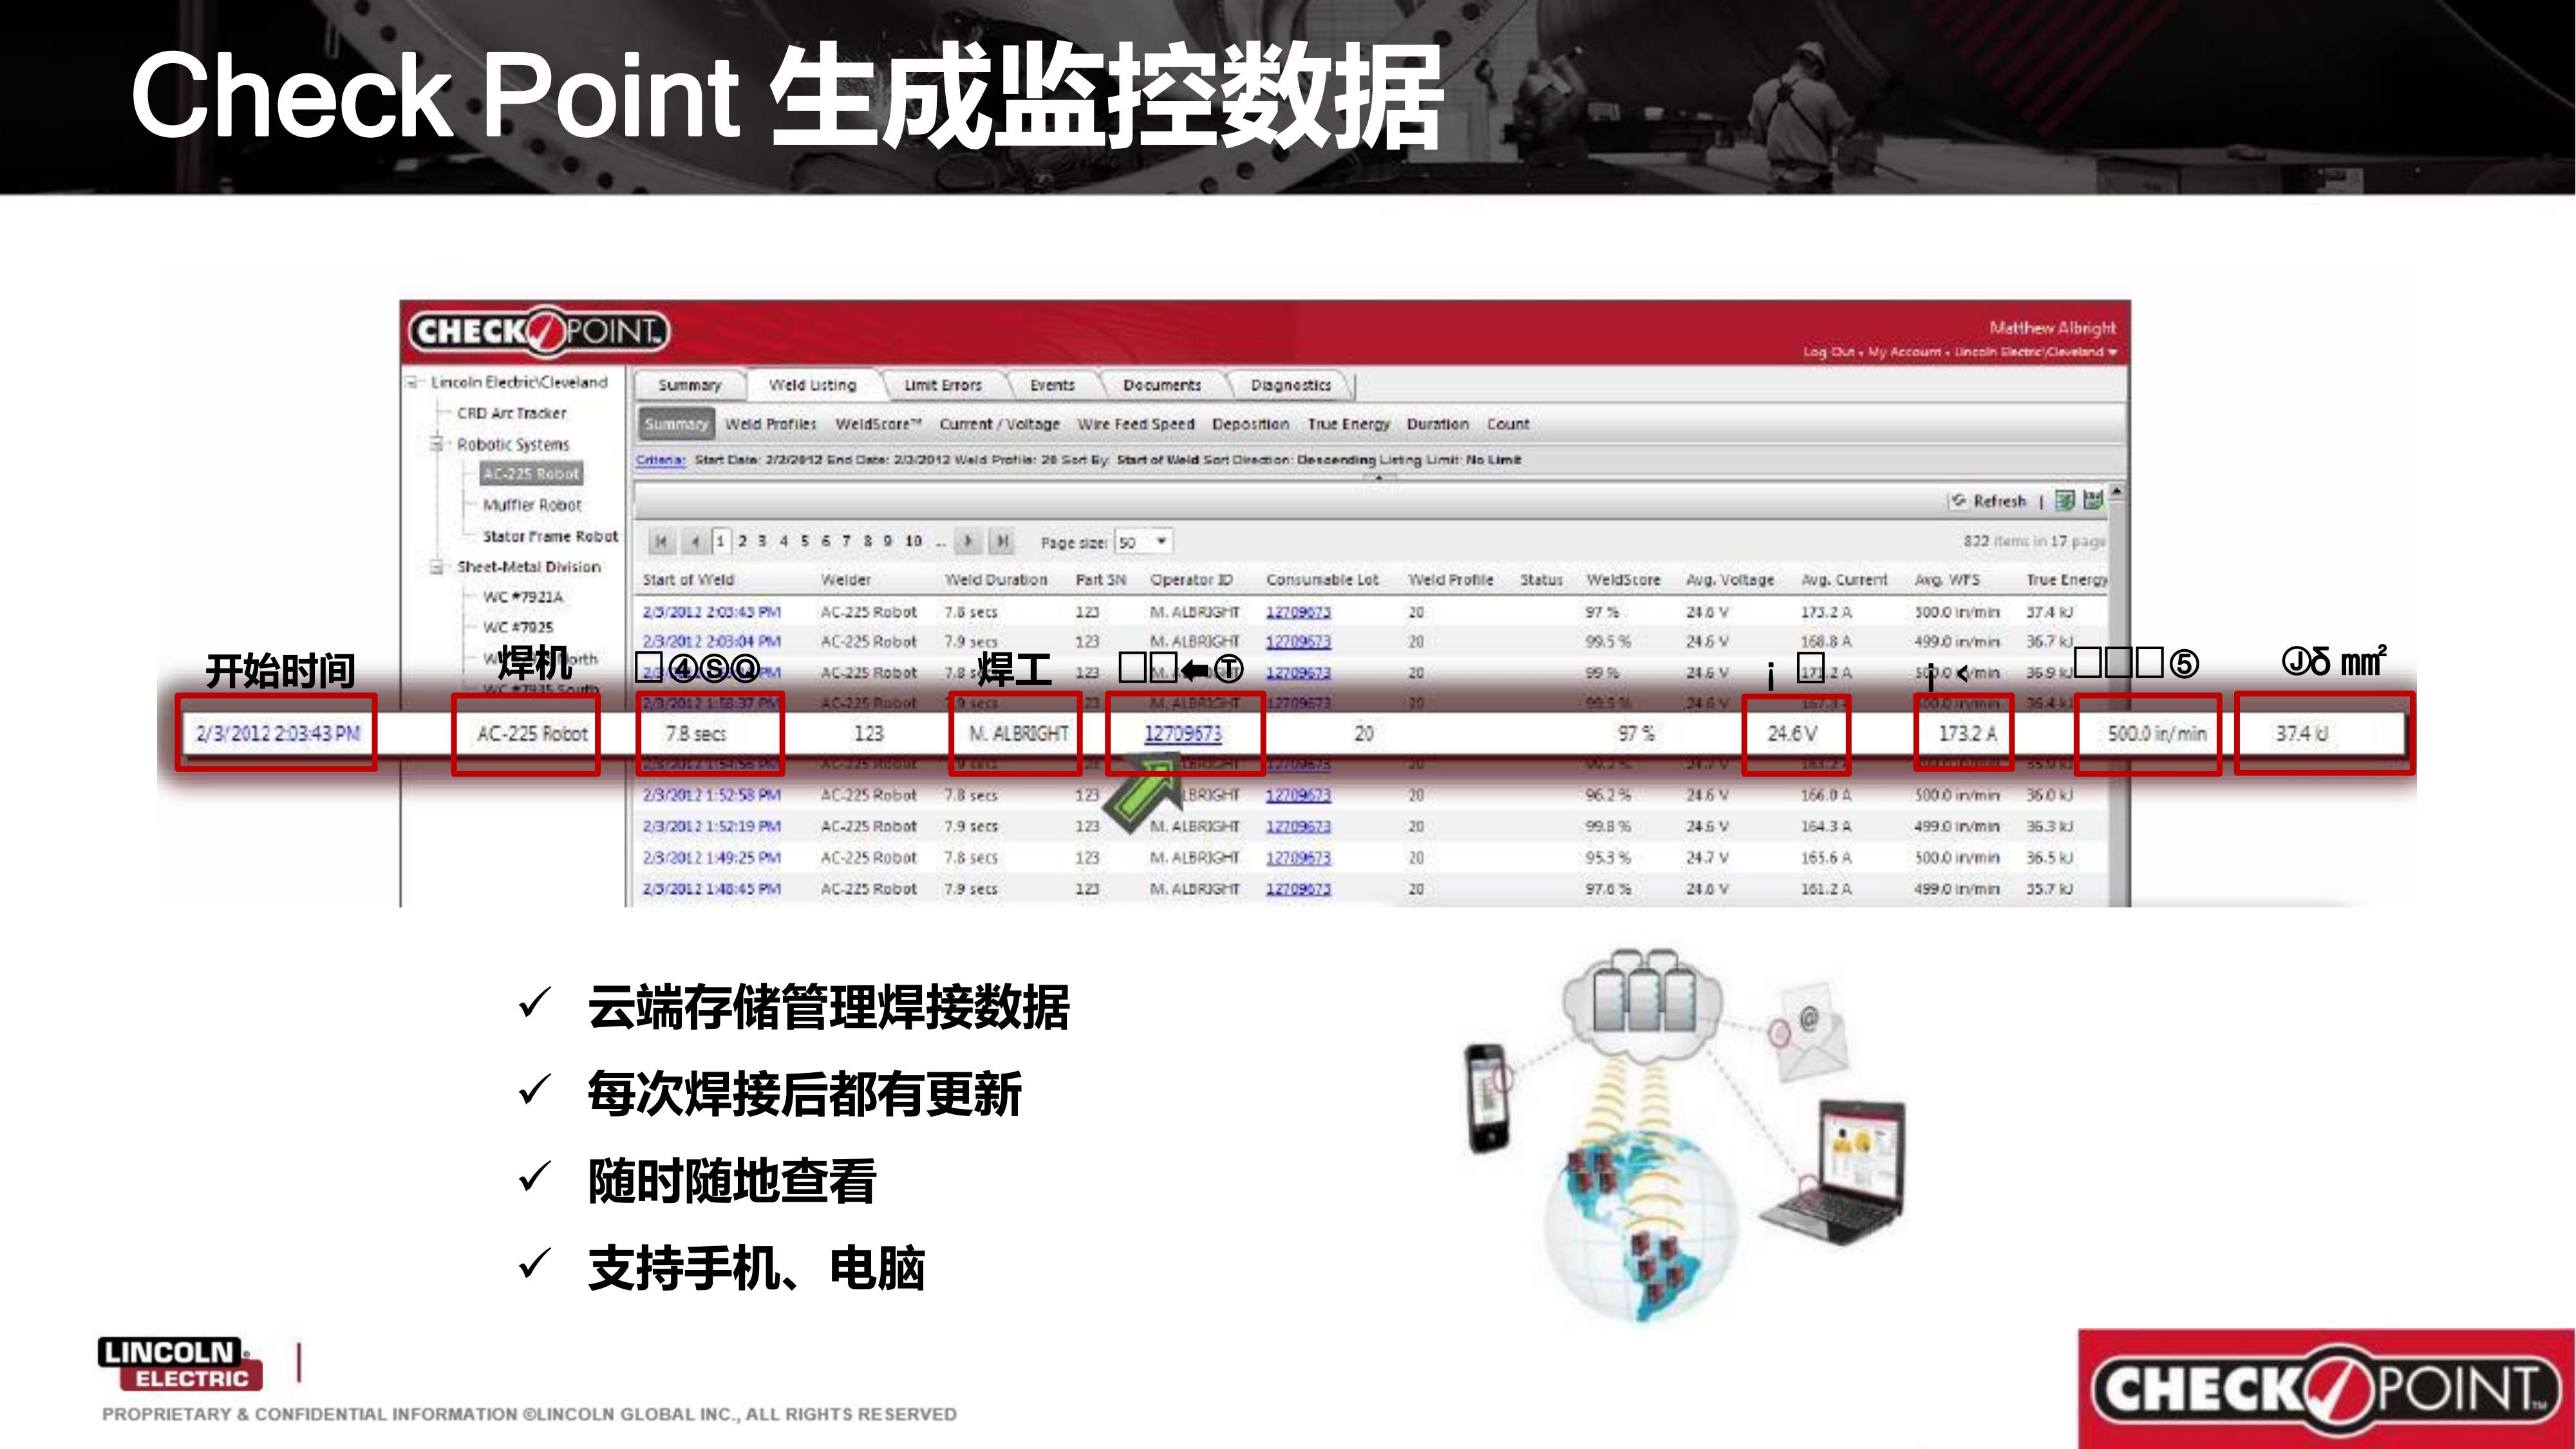
Task: Select Duration sub-menu
Action: pos(1438,424)
